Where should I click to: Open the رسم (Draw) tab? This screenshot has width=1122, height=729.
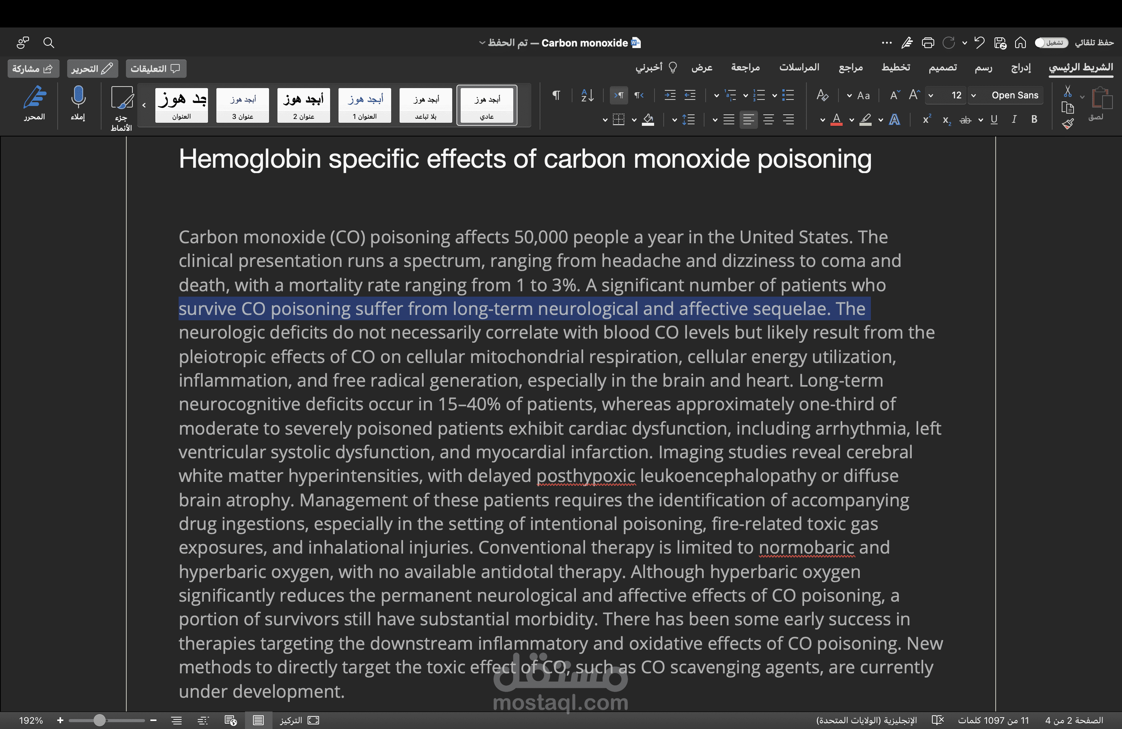click(983, 68)
